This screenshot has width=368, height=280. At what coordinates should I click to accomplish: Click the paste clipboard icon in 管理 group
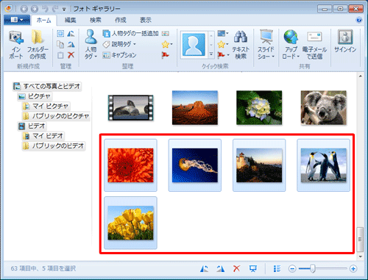point(60,55)
